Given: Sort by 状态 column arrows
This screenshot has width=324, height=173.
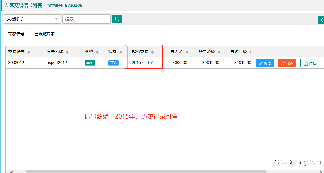Looking at the screenshot, I should pyautogui.click(x=121, y=52).
